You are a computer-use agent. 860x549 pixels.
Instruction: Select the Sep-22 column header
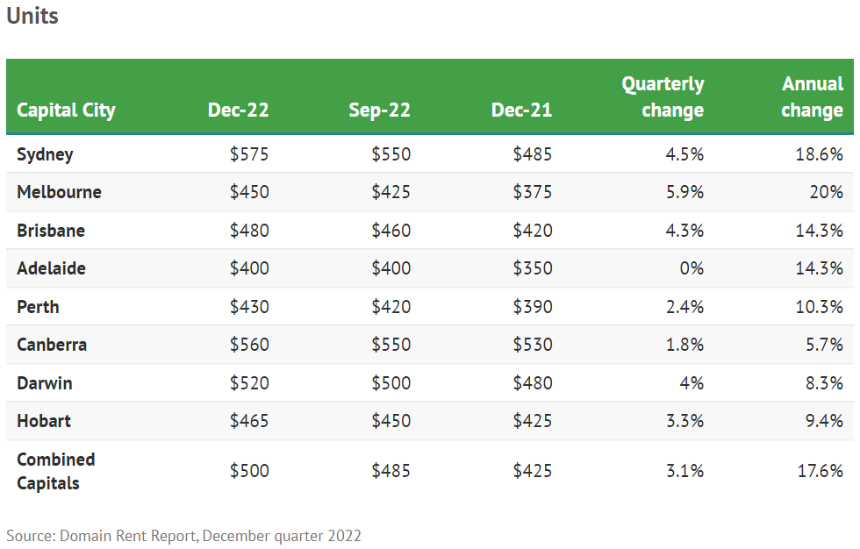pos(379,111)
